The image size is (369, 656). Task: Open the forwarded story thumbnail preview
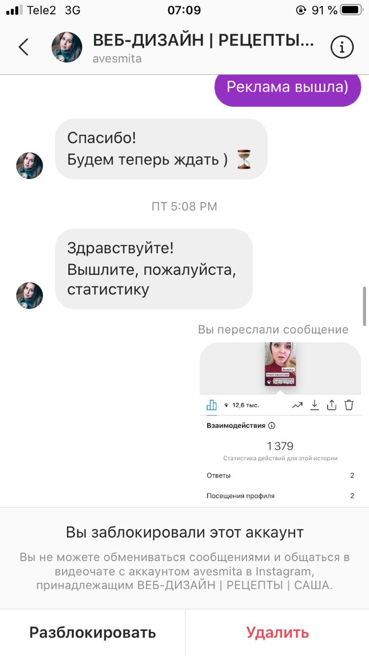[280, 364]
